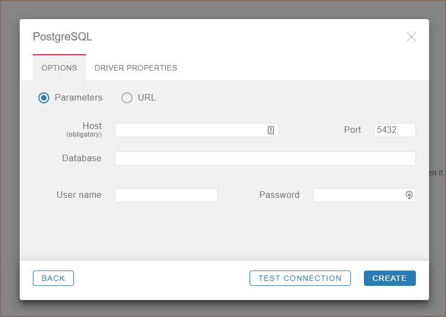Click the Password label
Viewport: 446px width, 317px height.
279,195
